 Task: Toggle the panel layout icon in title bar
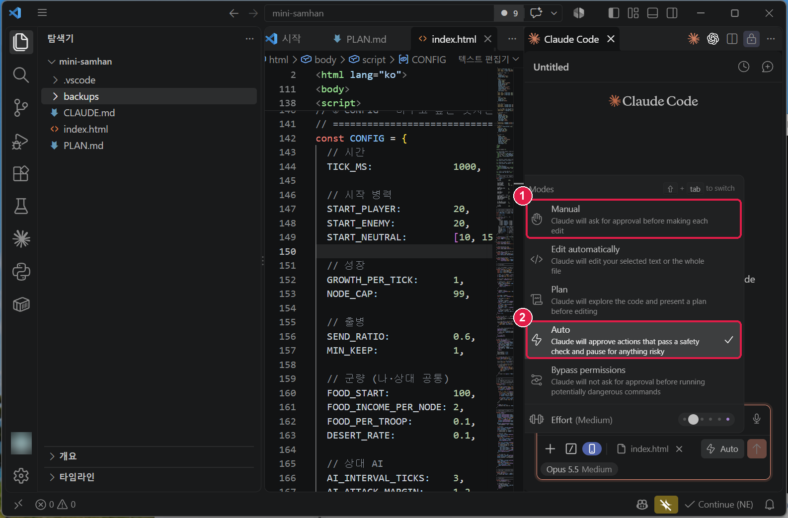click(x=652, y=13)
